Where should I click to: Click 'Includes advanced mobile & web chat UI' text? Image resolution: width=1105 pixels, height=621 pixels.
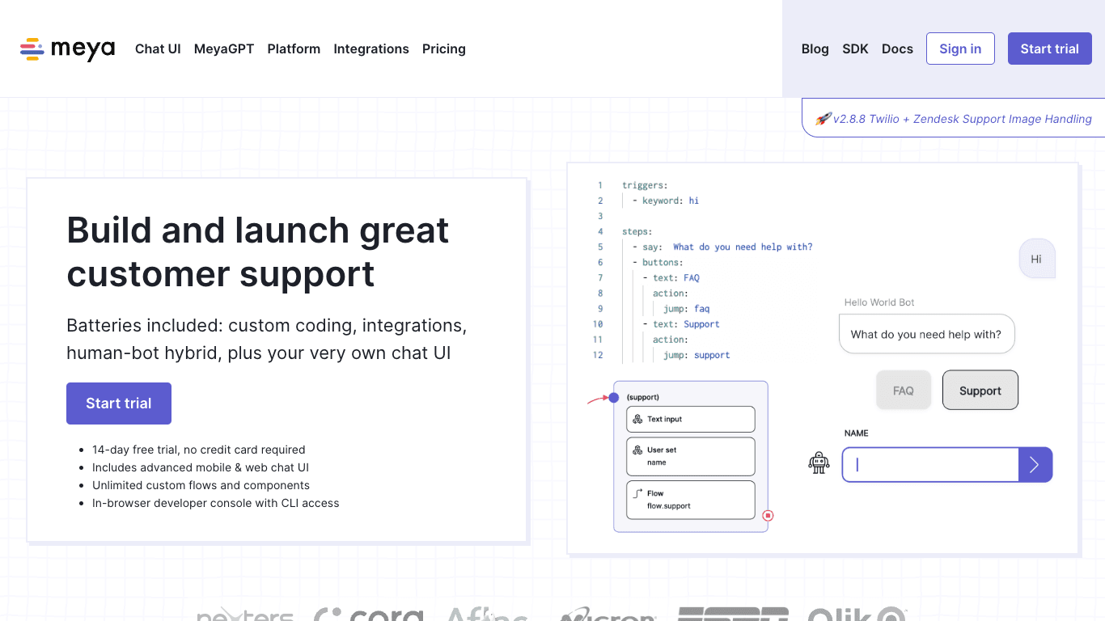[201, 467]
